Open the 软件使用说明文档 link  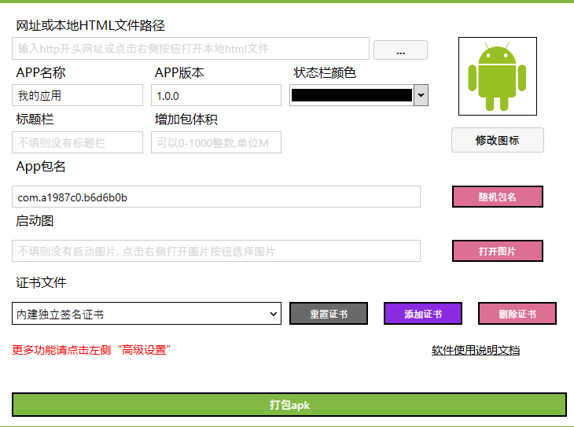coord(476,350)
